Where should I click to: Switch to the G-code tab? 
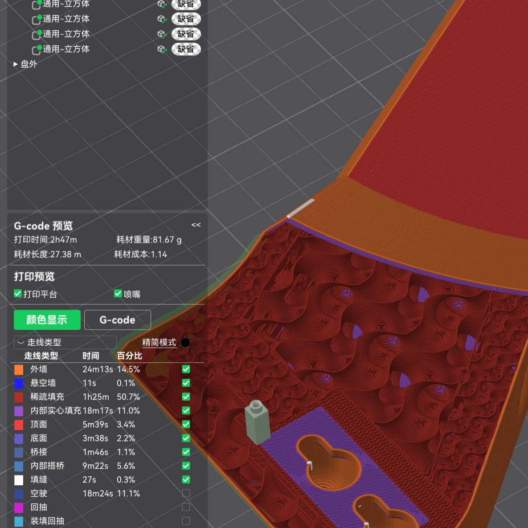click(x=117, y=320)
